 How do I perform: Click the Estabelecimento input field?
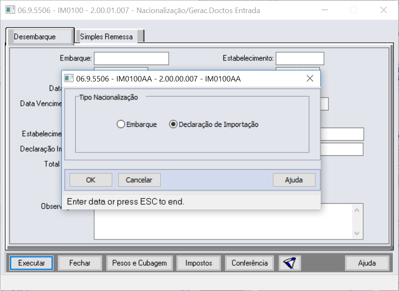[300, 58]
